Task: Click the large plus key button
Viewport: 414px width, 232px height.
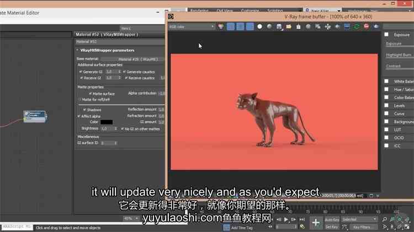Action: [x=316, y=223]
